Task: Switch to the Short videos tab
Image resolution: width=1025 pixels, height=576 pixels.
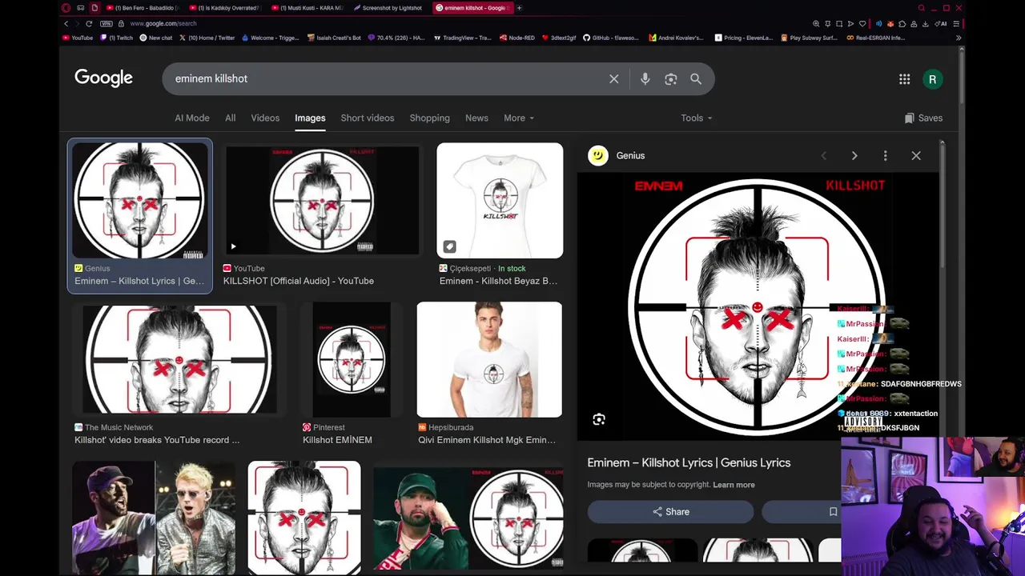Action: click(x=368, y=118)
